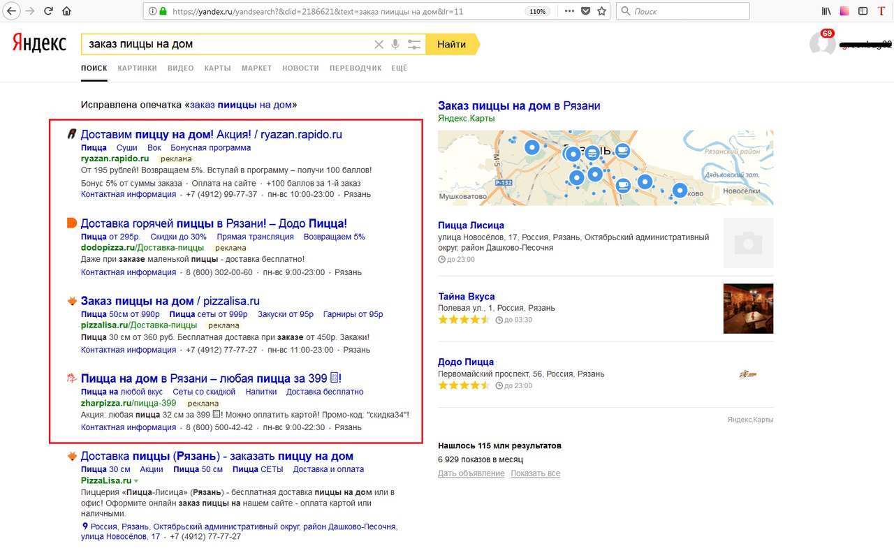Open the page actions three-dot menu
Viewport: 894px width, 553px height.
click(x=570, y=11)
